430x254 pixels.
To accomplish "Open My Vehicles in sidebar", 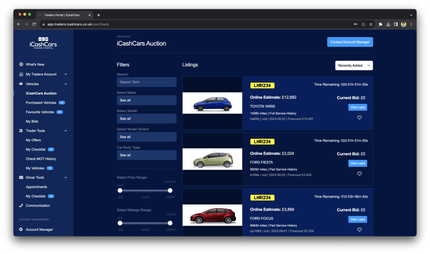I will 35,168.
